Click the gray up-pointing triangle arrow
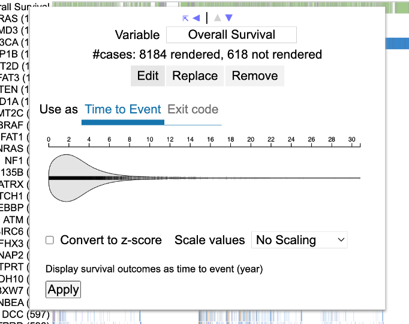Screen dimensions: 409x324 tap(218, 18)
